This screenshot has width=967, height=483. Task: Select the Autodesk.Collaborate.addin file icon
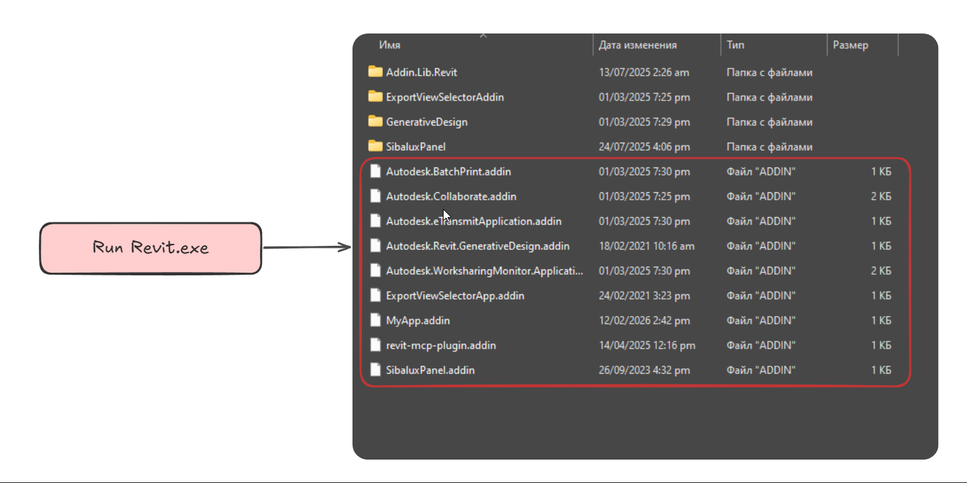(376, 196)
